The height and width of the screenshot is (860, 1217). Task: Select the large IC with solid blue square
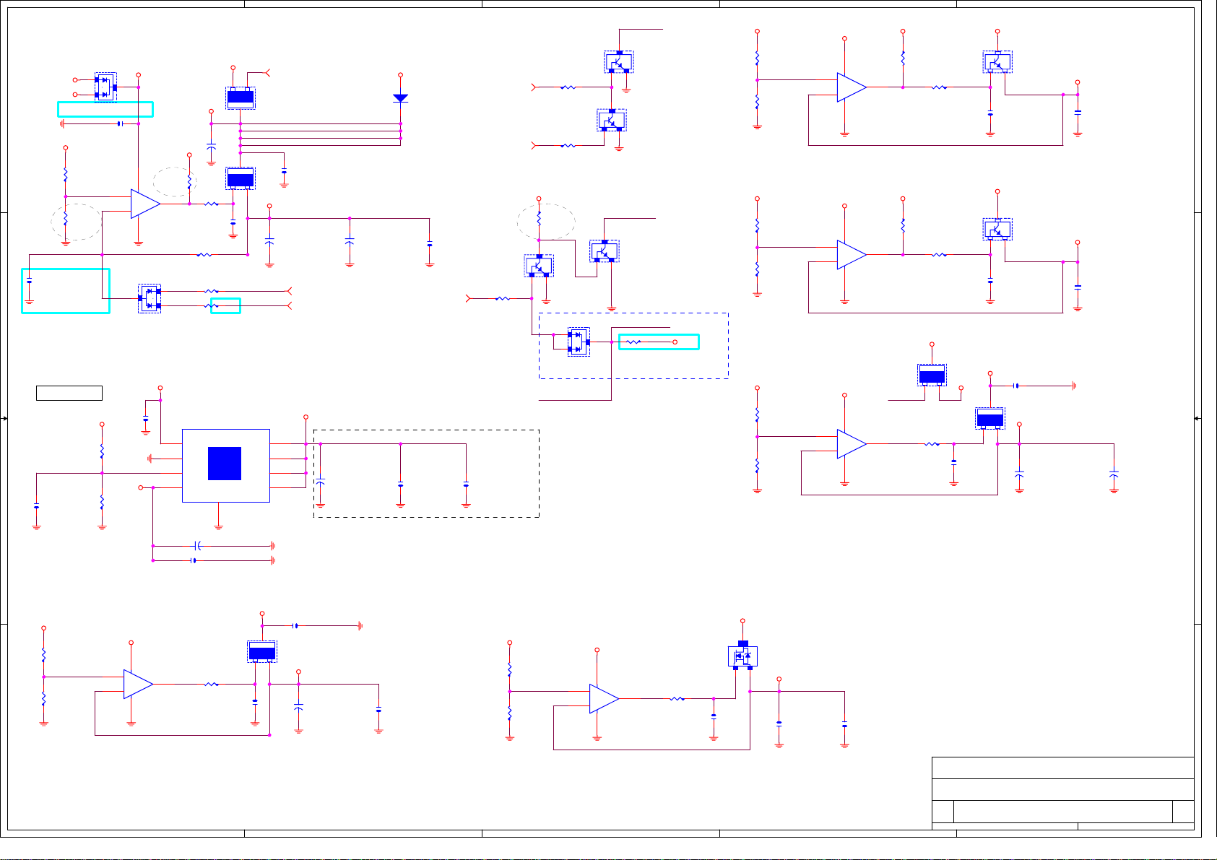[225, 466]
